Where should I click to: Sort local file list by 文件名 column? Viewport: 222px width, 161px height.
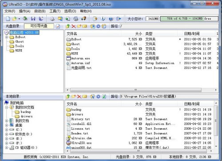coord(93,104)
